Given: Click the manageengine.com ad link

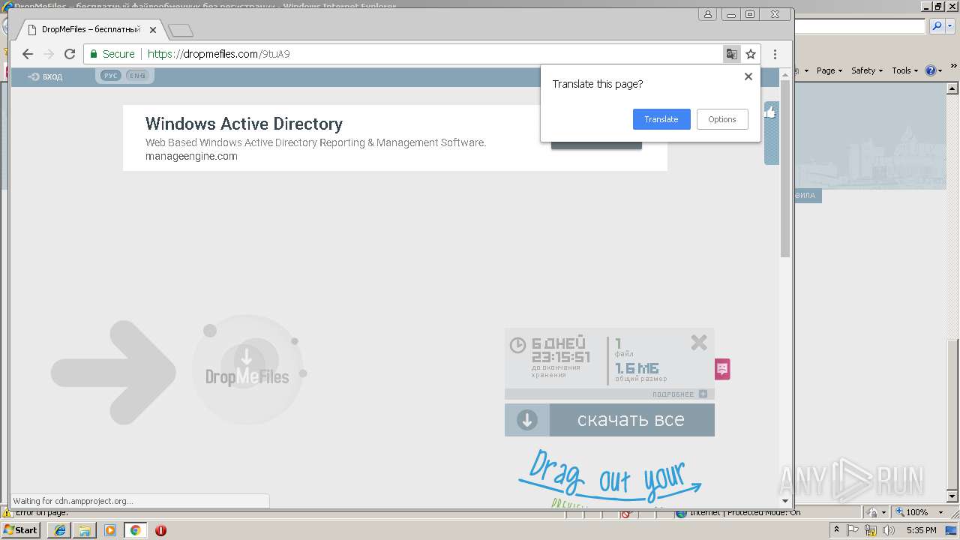Looking at the screenshot, I should click(x=191, y=156).
